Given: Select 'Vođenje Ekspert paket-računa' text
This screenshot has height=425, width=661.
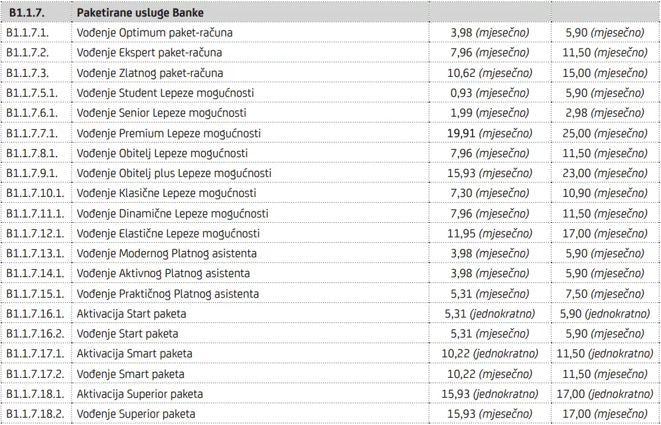Looking at the screenshot, I should [149, 52].
